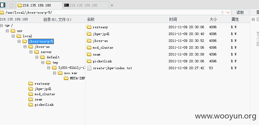Select jboss-as name in file list

(100, 41)
